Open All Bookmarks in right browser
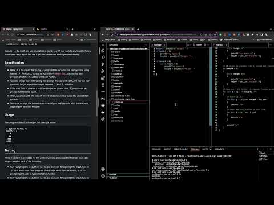Viewport: 274px width, 205px height. [264, 40]
